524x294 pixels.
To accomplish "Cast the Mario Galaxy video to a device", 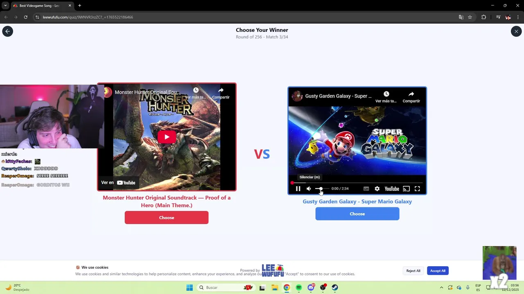I will [406, 189].
